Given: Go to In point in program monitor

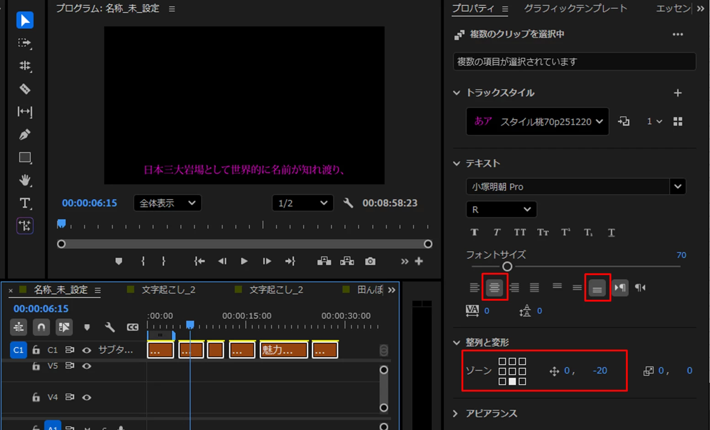Looking at the screenshot, I should click(200, 261).
